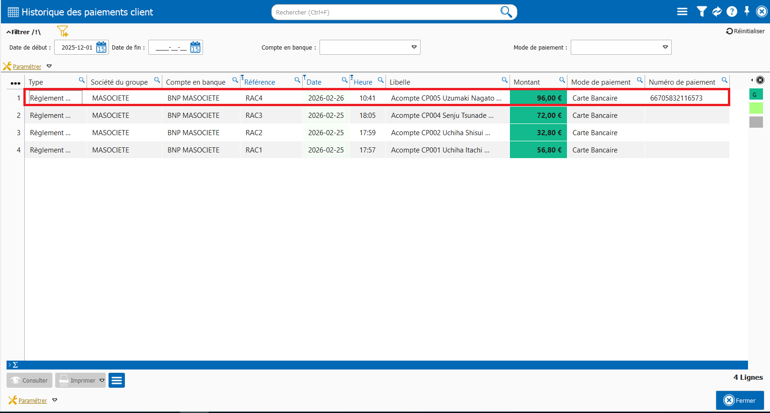Screen dimensions: 770x413
Task: Expand the Compte en banque dropdown
Action: (414, 47)
